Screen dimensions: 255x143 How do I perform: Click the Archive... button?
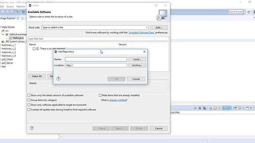[x=137, y=65]
